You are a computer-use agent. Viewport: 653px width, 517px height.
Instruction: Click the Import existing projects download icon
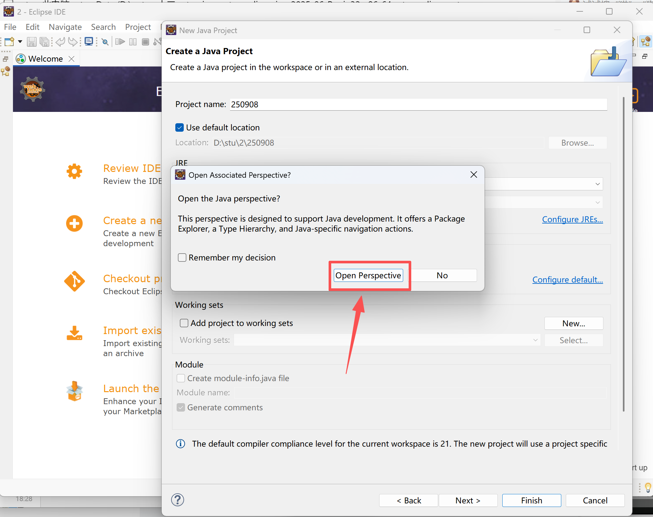(x=74, y=333)
